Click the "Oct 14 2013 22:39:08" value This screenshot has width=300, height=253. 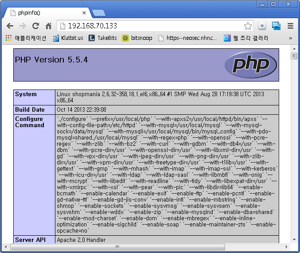82,109
